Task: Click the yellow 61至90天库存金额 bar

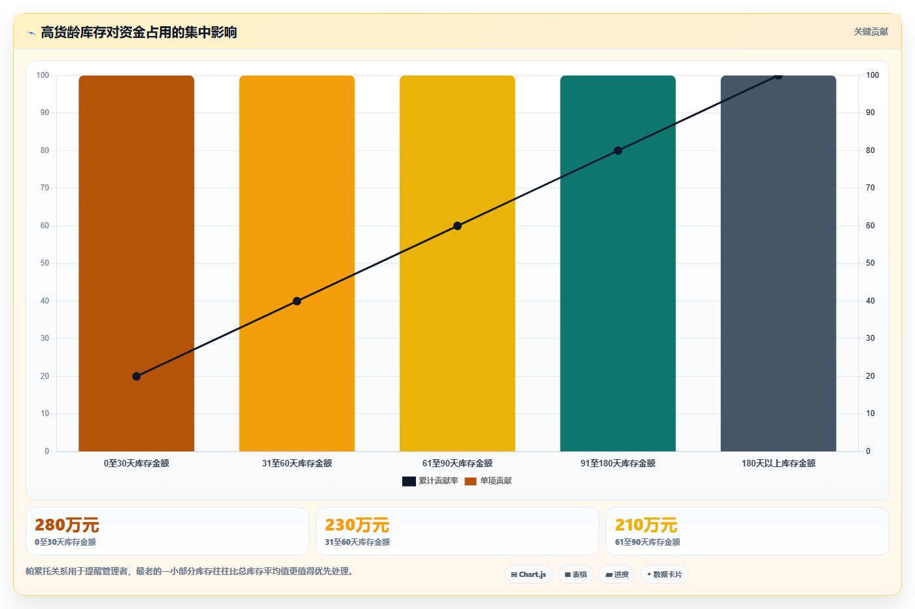Action: pyautogui.click(x=457, y=263)
